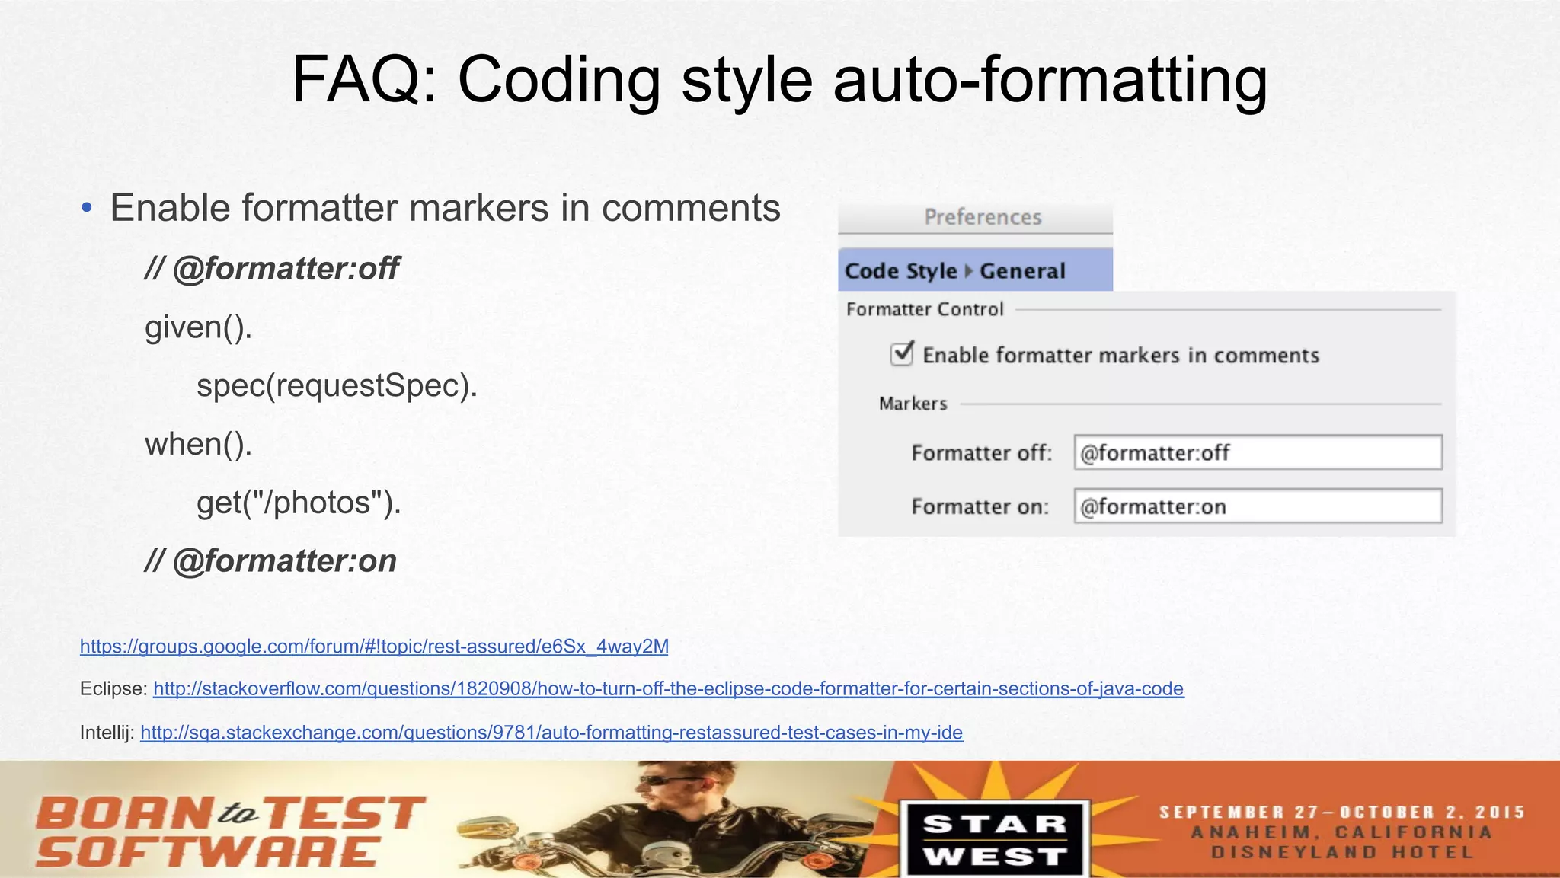Click the Born to Test Software logo

pyautogui.click(x=229, y=832)
